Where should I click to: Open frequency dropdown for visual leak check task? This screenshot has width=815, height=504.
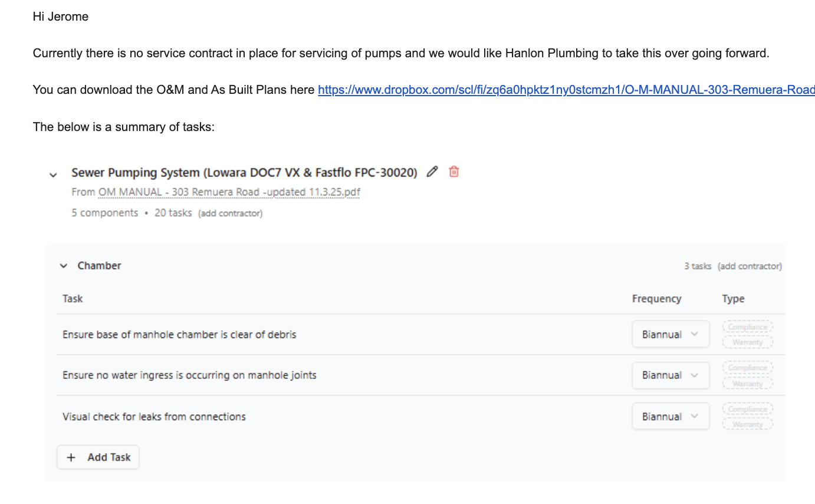click(671, 417)
